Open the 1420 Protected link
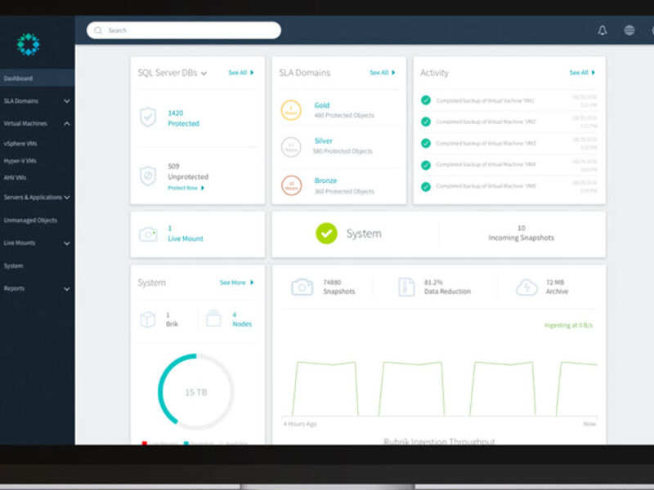The image size is (654, 490). coord(183,118)
